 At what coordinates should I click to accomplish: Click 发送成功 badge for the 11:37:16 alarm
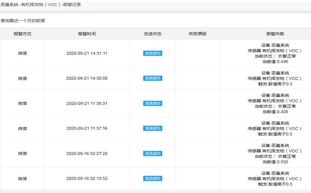[152, 128]
